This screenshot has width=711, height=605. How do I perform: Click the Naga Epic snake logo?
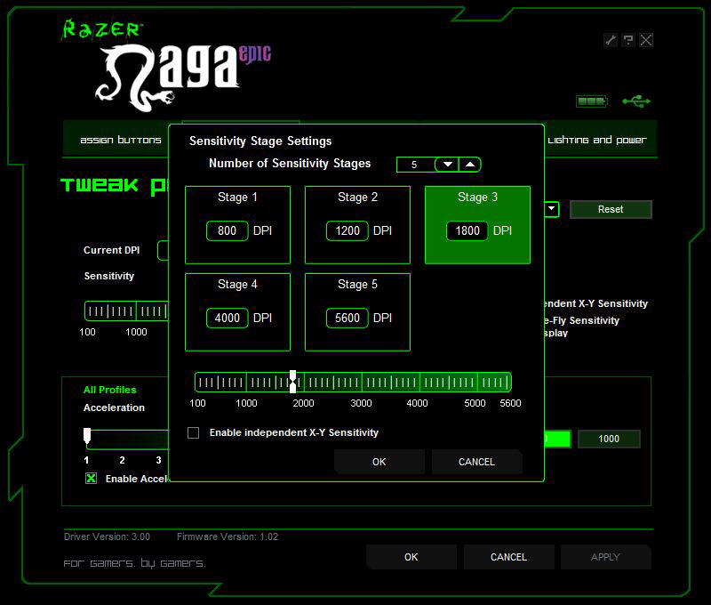pos(183,77)
